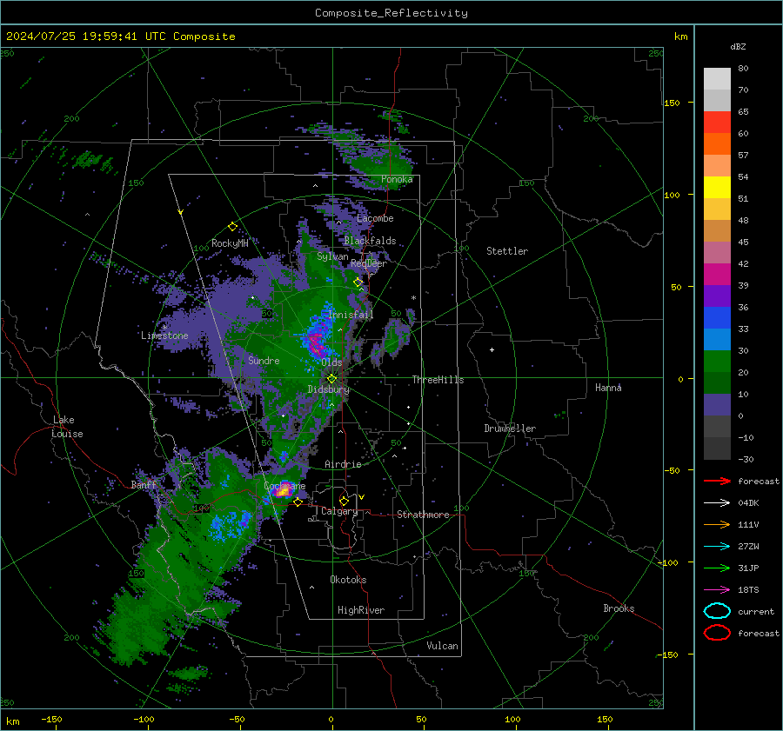
Task: Click the 2024/07/25 19:59:41 UTC timestamp
Action: tap(85, 37)
